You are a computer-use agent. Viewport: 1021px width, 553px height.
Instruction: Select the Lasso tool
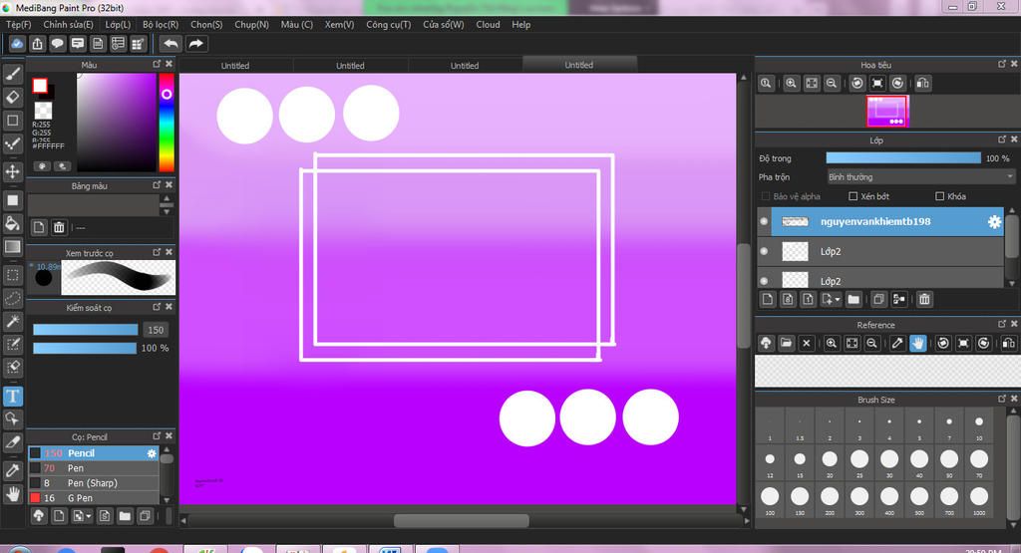tap(12, 298)
